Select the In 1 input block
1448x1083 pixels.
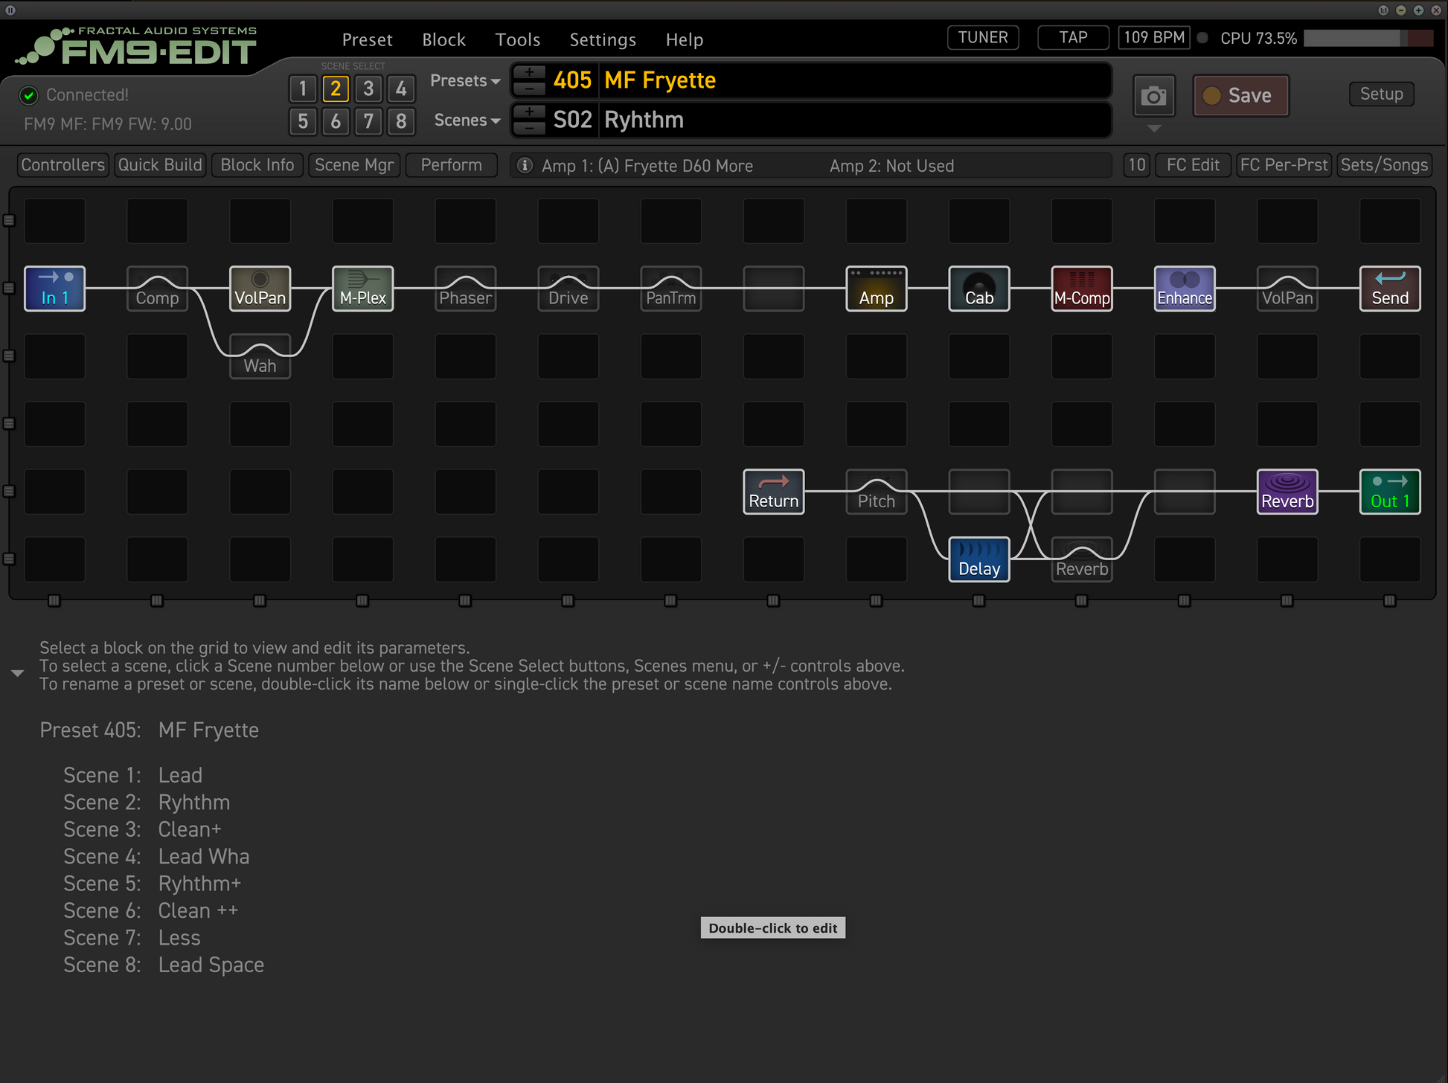[x=54, y=289]
